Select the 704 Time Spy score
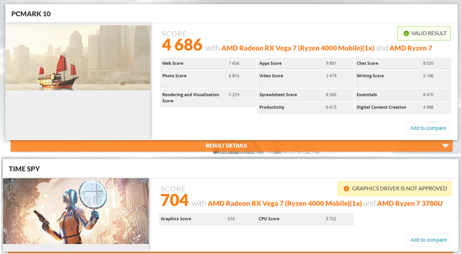 [175, 200]
